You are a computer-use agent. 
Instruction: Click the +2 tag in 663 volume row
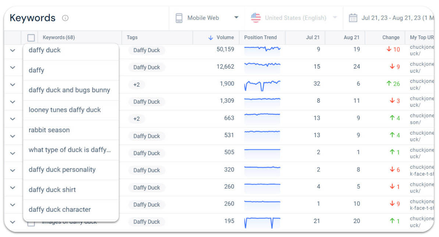tap(136, 119)
